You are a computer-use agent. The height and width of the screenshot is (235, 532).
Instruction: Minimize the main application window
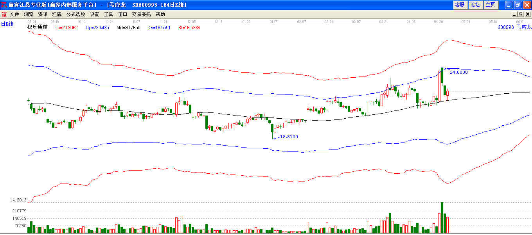click(x=509, y=5)
